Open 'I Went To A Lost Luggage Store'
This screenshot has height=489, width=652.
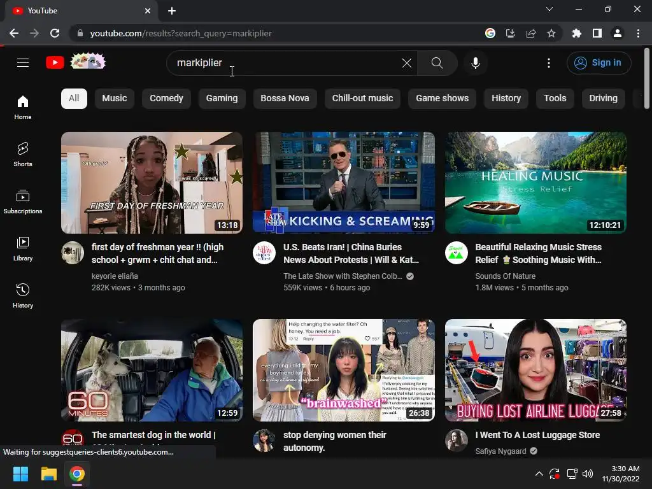point(537,435)
